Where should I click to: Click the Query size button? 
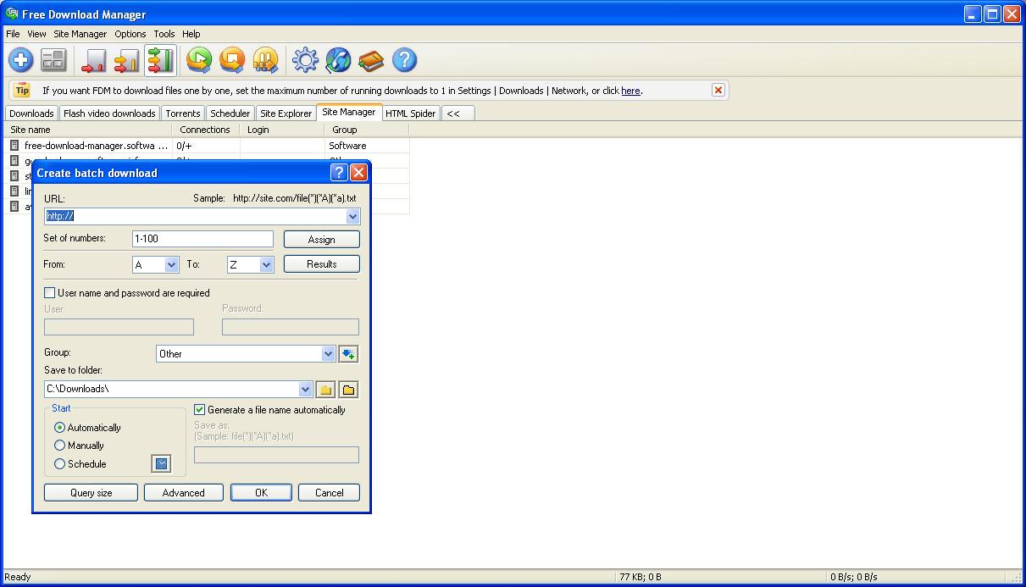[91, 493]
